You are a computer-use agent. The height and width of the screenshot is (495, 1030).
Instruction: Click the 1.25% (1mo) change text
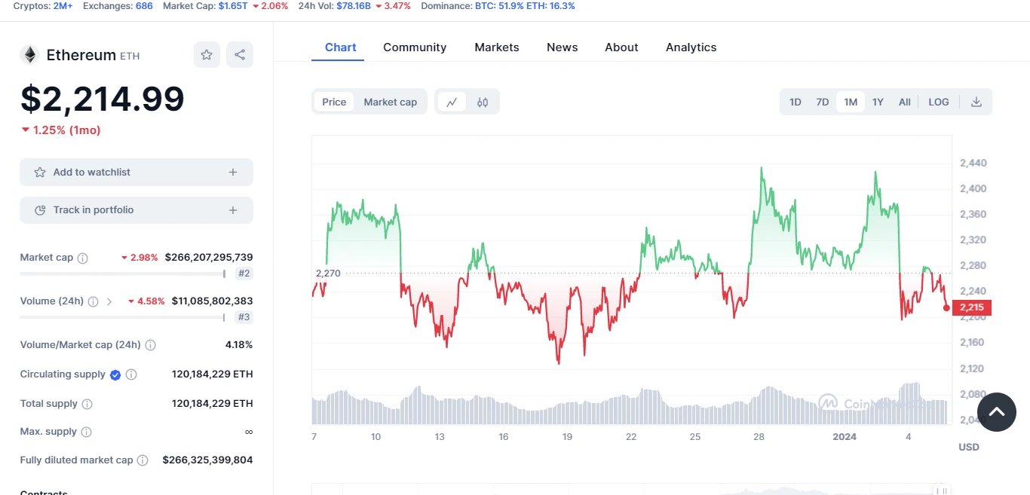click(61, 130)
